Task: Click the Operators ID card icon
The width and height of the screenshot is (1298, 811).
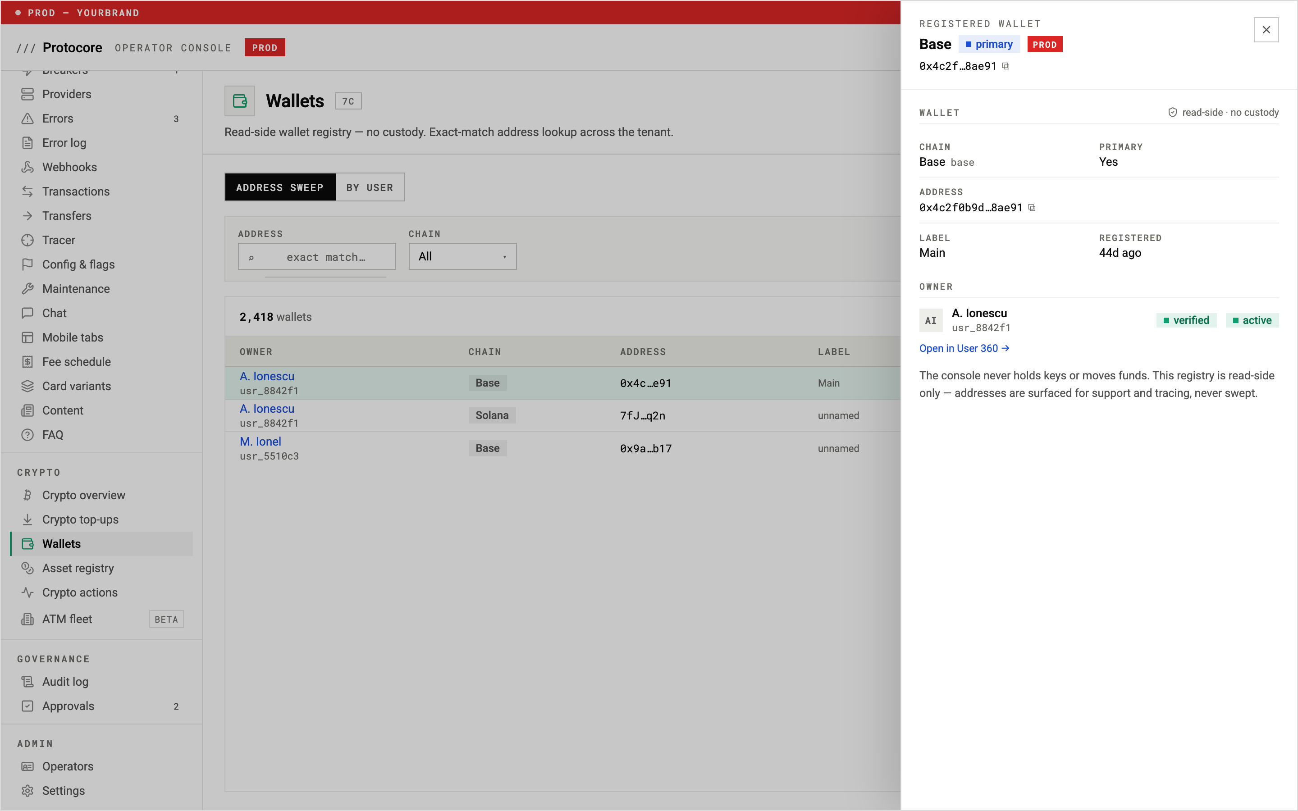Action: 27,766
